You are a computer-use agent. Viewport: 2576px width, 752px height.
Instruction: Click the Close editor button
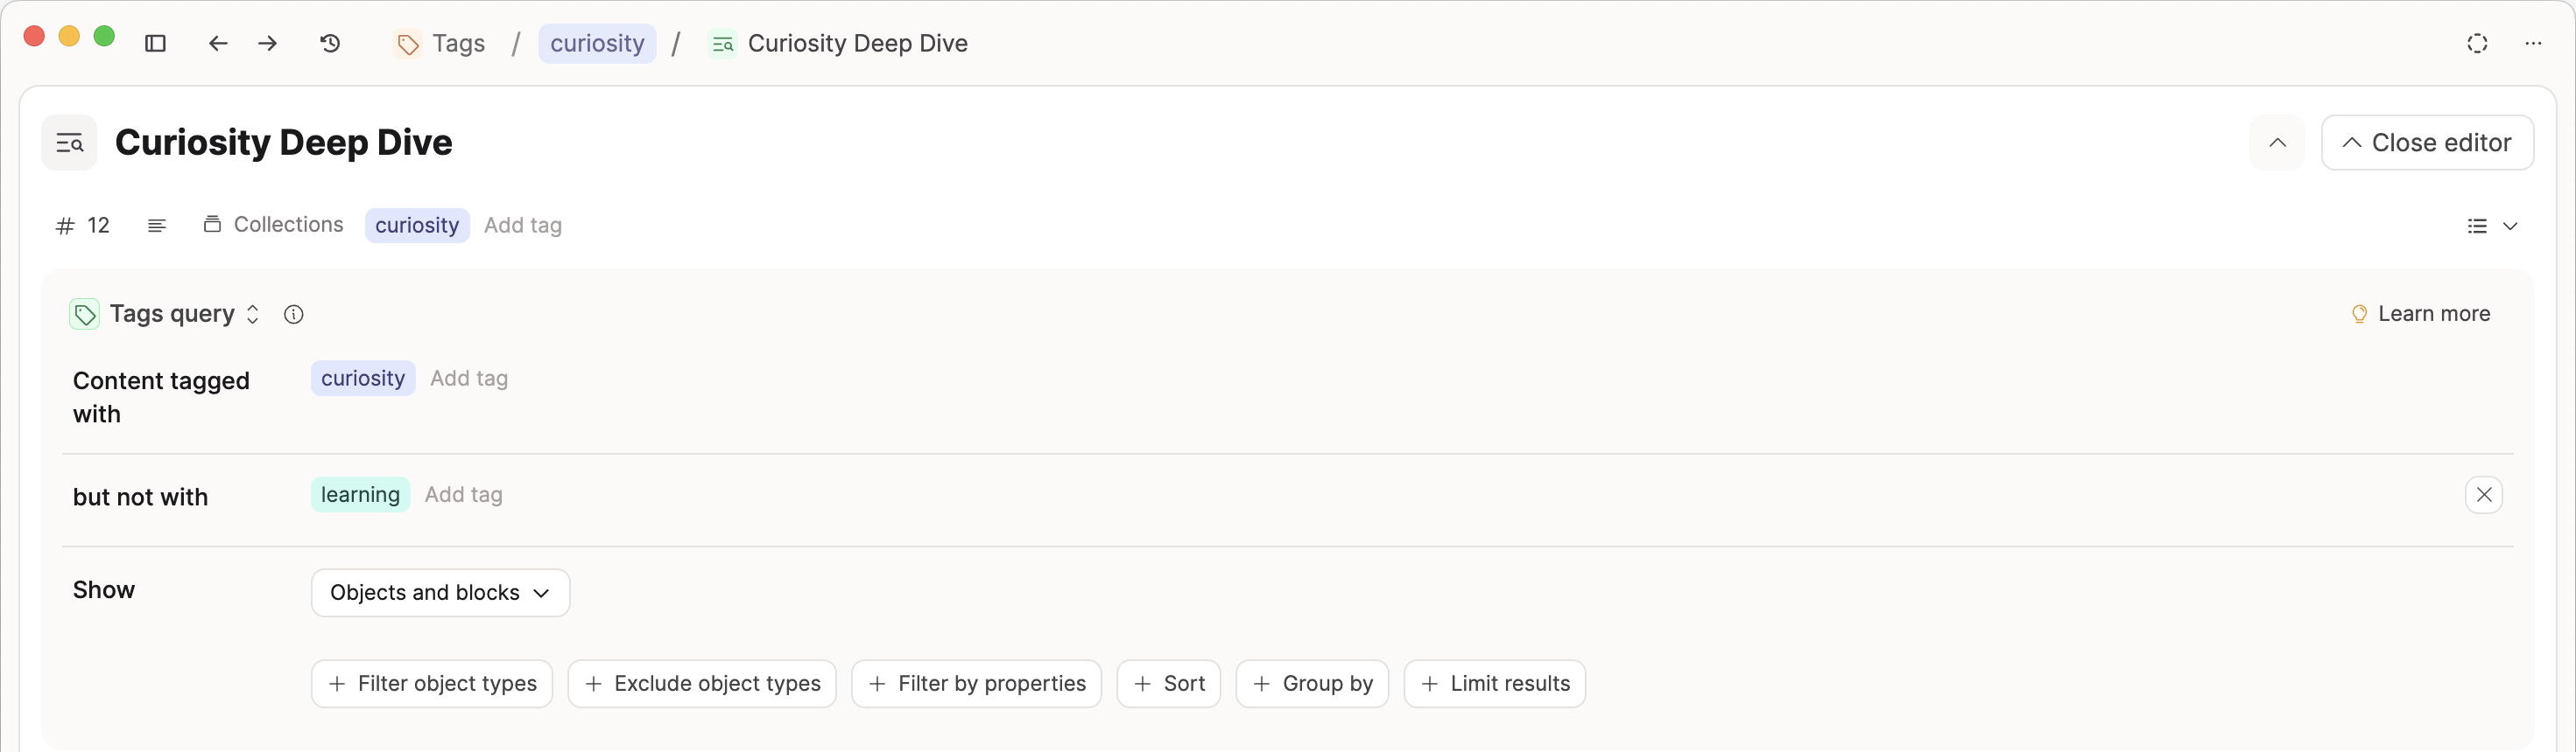click(x=2426, y=143)
